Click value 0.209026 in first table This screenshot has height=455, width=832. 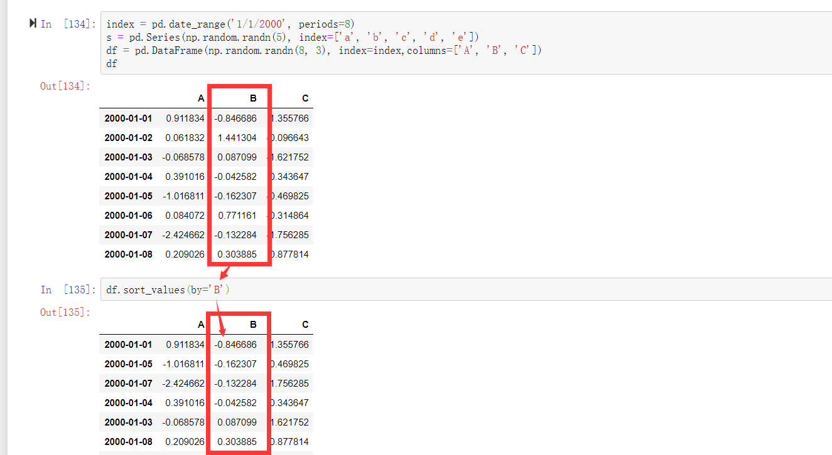[185, 254]
